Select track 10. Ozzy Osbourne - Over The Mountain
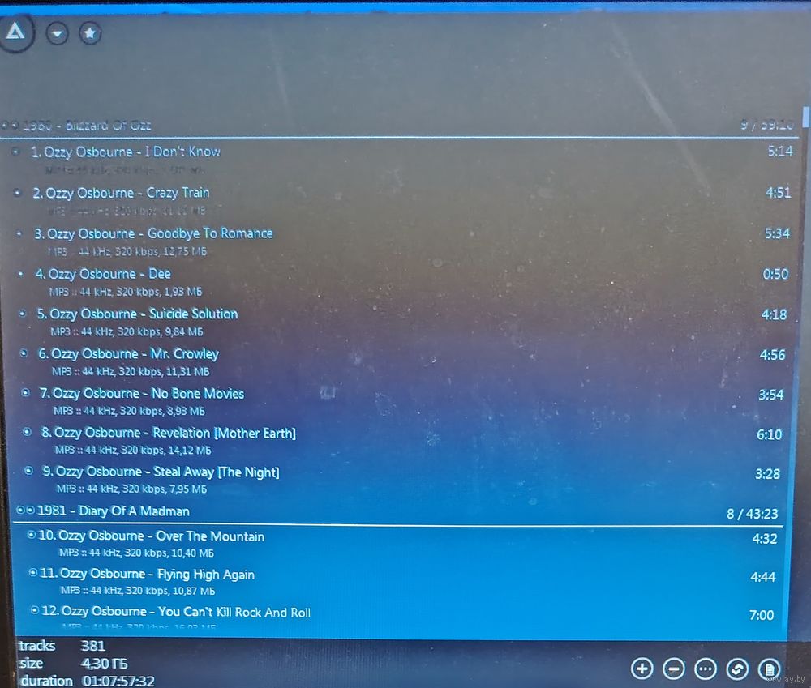The height and width of the screenshot is (688, 811). [x=152, y=536]
